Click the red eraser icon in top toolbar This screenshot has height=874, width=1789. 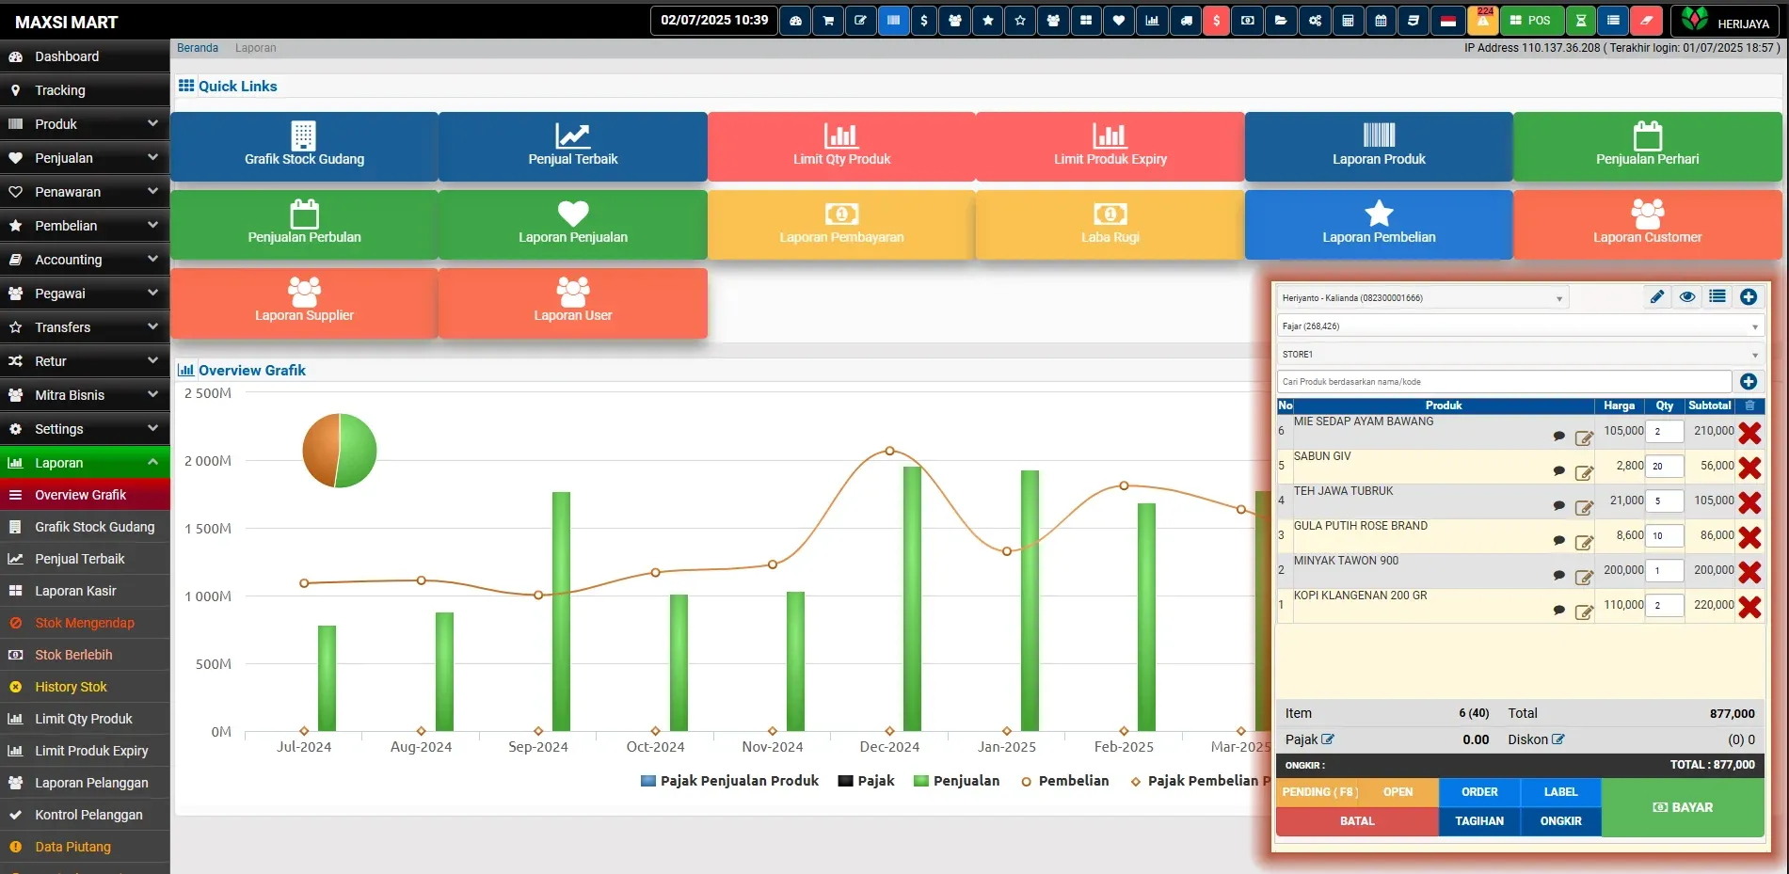click(x=1646, y=21)
